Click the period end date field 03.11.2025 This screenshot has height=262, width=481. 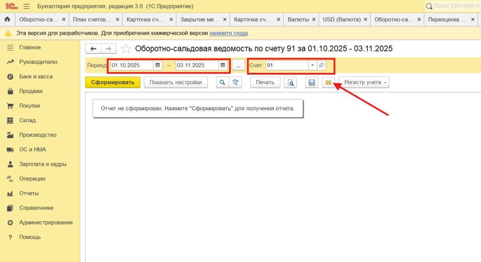click(197, 65)
